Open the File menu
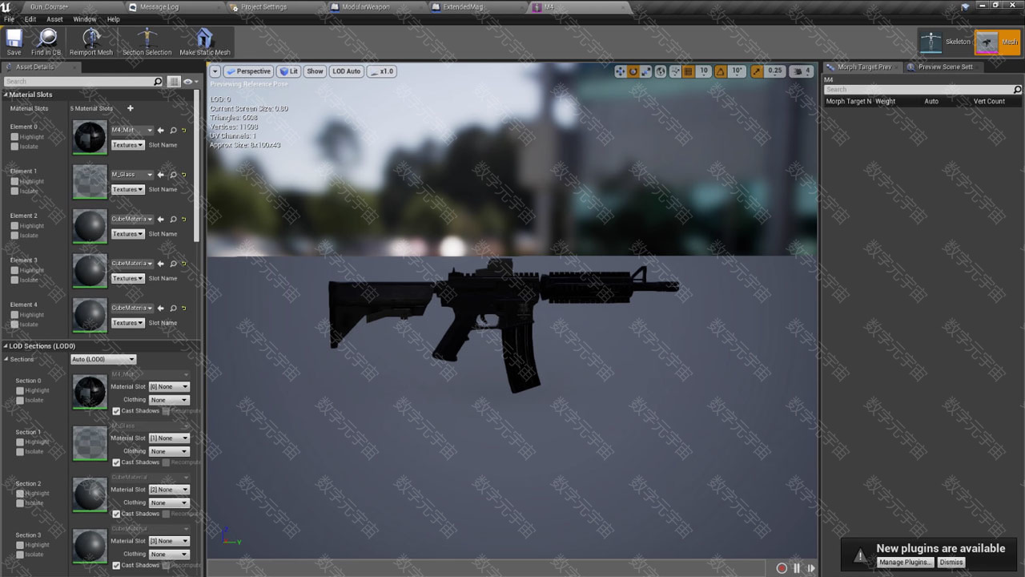The image size is (1025, 577). 9,19
